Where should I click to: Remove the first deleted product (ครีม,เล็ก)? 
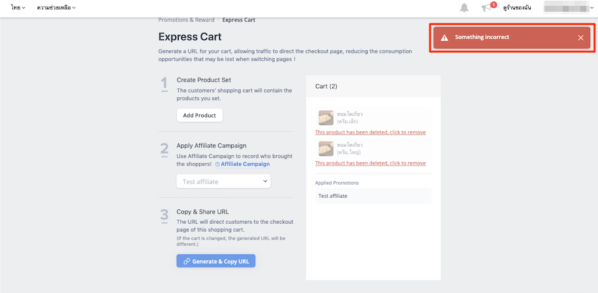(370, 132)
